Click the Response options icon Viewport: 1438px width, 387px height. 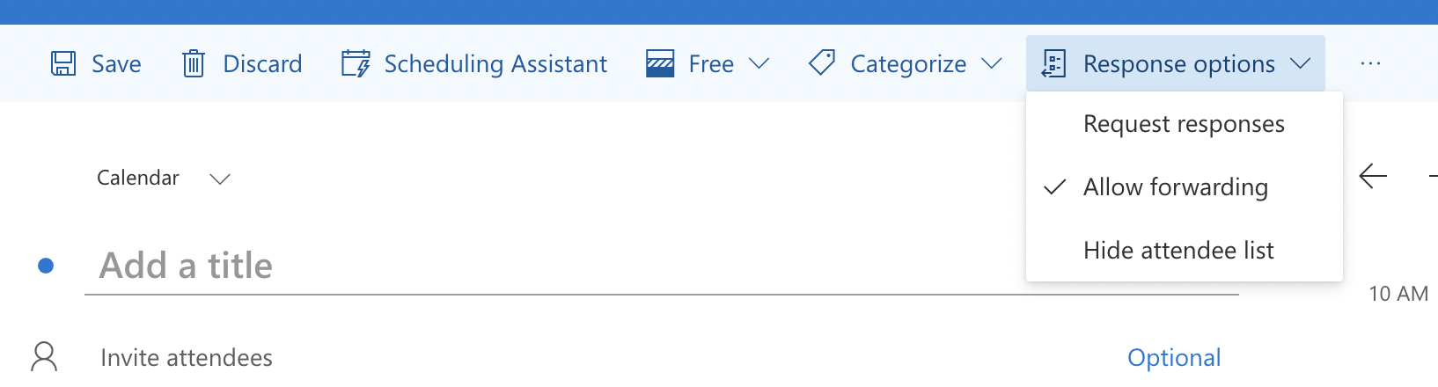point(1053,64)
